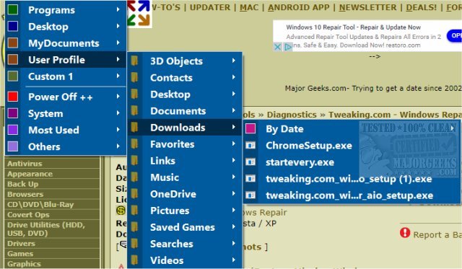Click the purple System menu icon
Image resolution: width=462 pixels, height=269 pixels.
(13, 113)
